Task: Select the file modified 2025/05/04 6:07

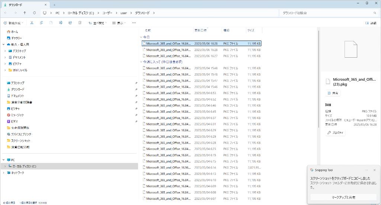Action: tap(201, 198)
